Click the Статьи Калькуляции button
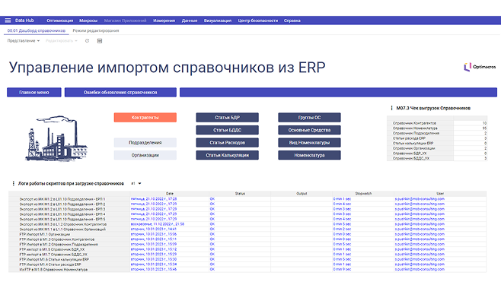This screenshot has width=501, height=304. [227, 155]
